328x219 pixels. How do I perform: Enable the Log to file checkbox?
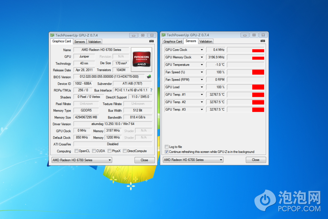[x=167, y=147]
